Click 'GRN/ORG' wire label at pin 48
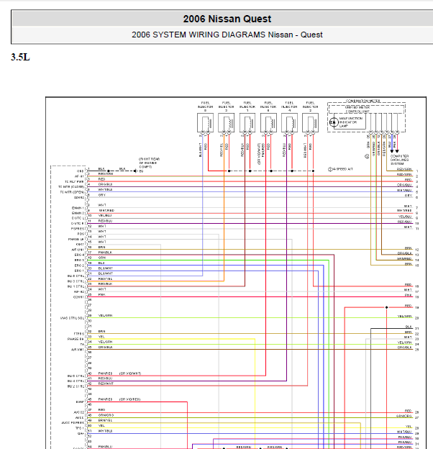Viewport: 433px width, 449px height. point(106,415)
